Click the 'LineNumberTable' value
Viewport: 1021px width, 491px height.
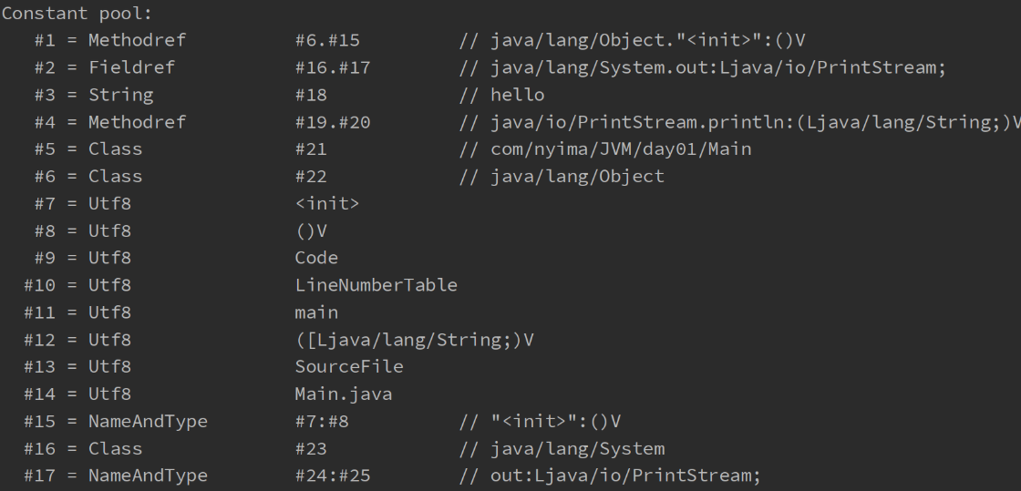[x=376, y=285]
